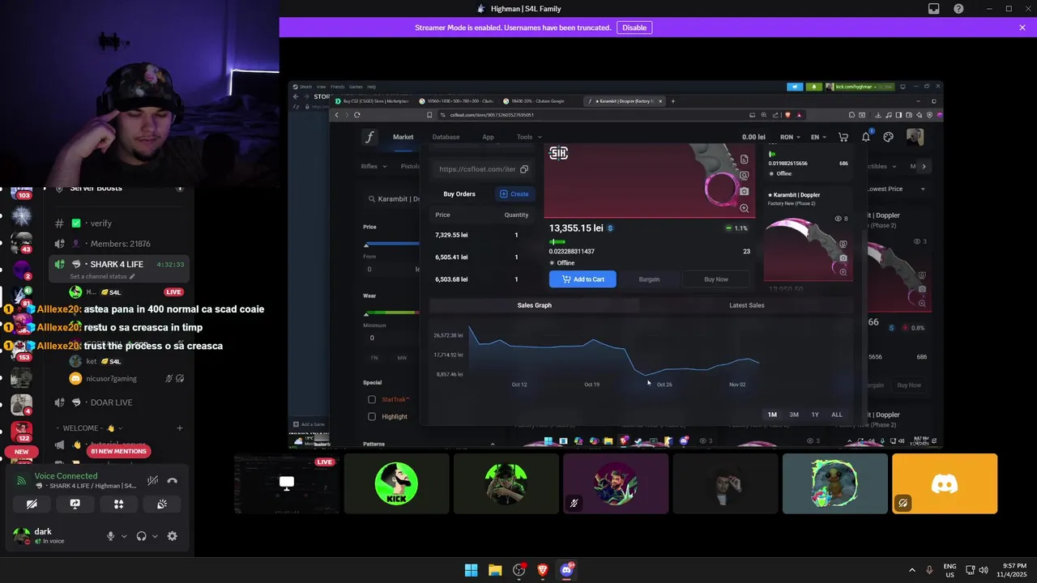Open the App tab on CSFloat

[x=488, y=137]
